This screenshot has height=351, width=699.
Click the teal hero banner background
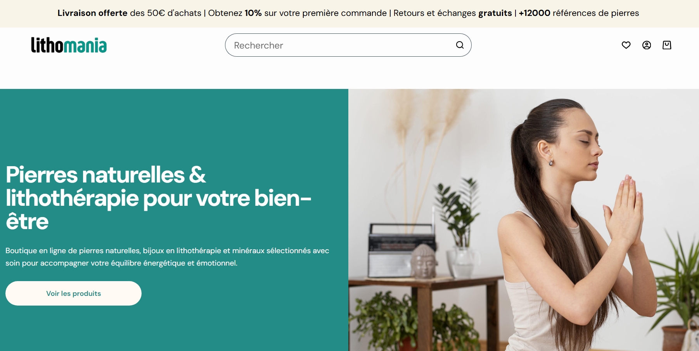(x=174, y=124)
